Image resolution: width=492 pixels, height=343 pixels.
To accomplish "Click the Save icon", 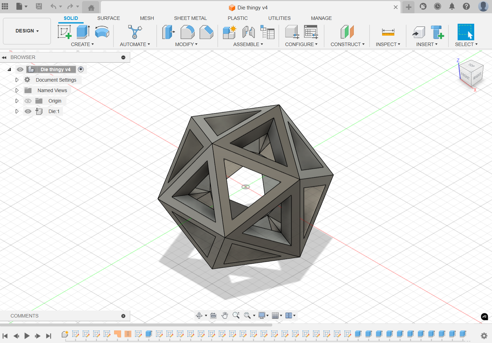I will [x=39, y=6].
